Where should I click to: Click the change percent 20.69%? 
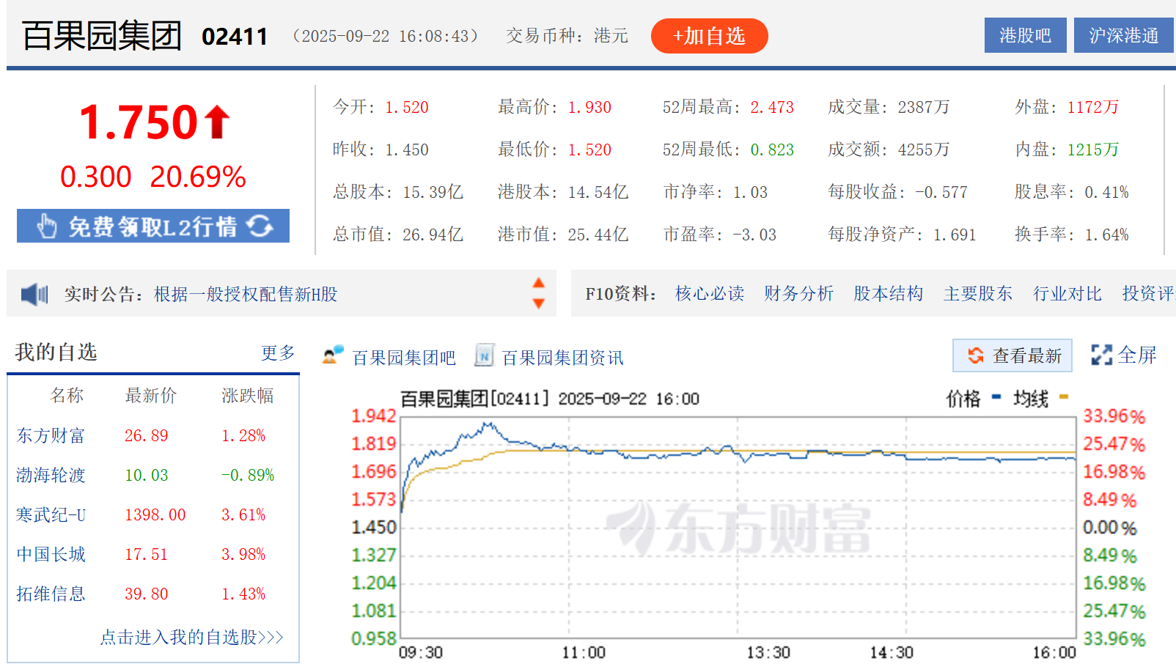point(198,177)
